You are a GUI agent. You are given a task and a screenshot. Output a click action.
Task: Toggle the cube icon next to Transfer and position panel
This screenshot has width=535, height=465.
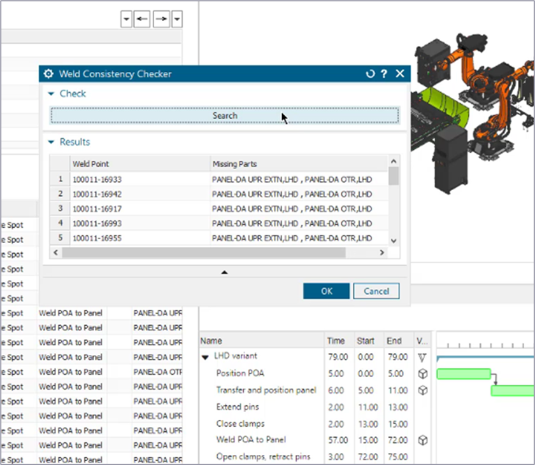[422, 391]
